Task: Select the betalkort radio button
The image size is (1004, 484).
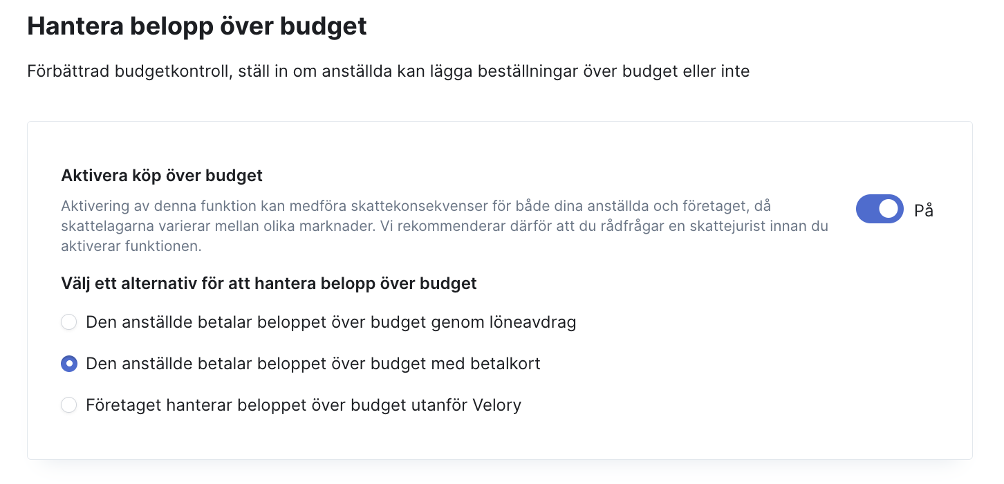Action: pos(69,364)
